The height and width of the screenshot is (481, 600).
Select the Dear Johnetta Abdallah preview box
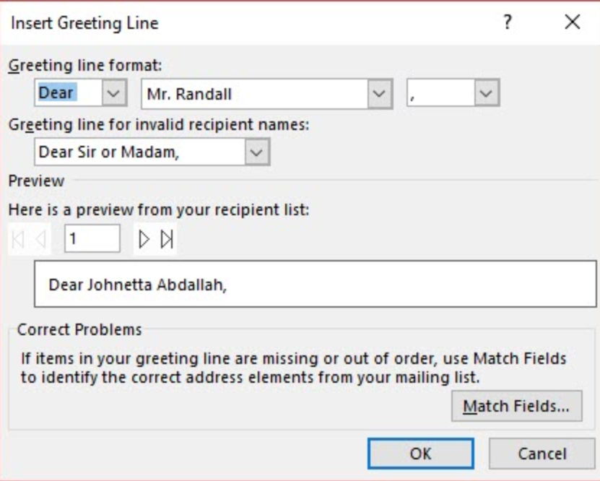pyautogui.click(x=316, y=284)
